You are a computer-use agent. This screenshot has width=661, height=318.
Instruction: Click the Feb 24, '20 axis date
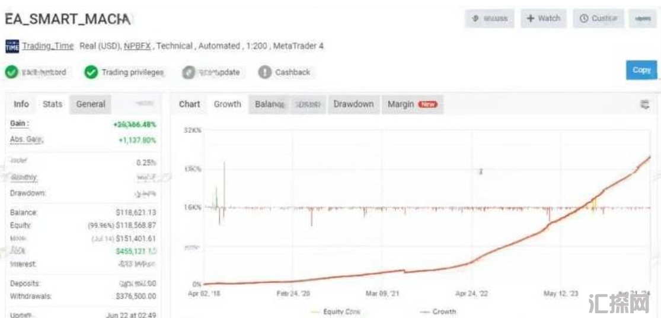[x=293, y=294]
